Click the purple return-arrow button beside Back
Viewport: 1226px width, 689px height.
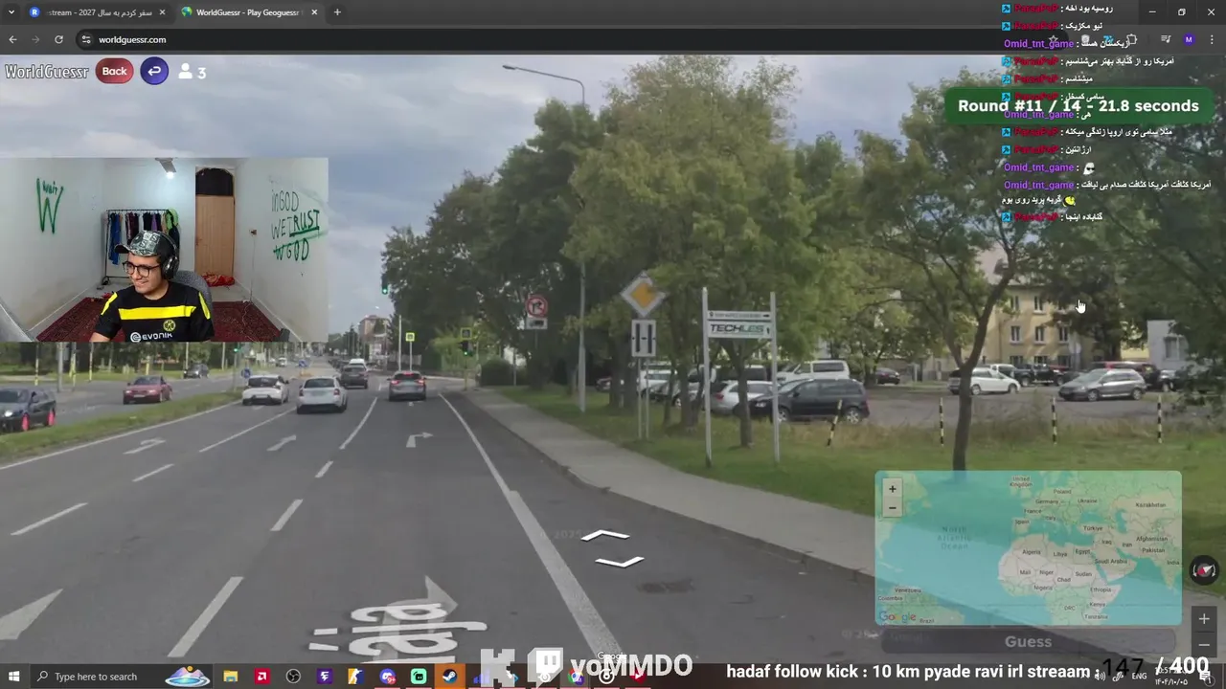pos(154,71)
